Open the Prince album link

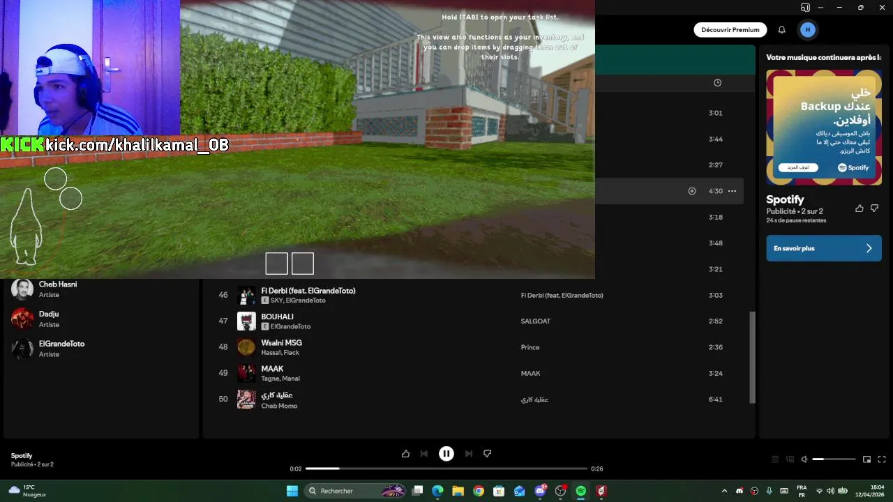(530, 347)
